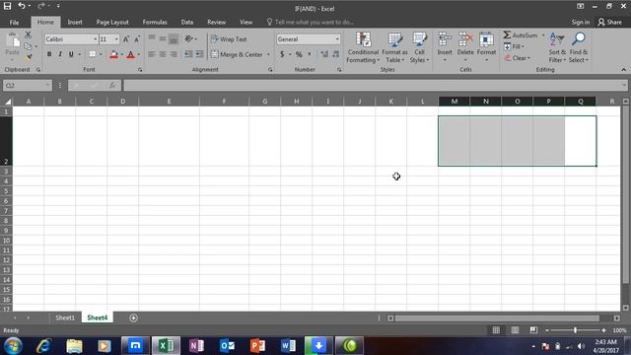Switch to the Page Layout tab

tap(112, 22)
